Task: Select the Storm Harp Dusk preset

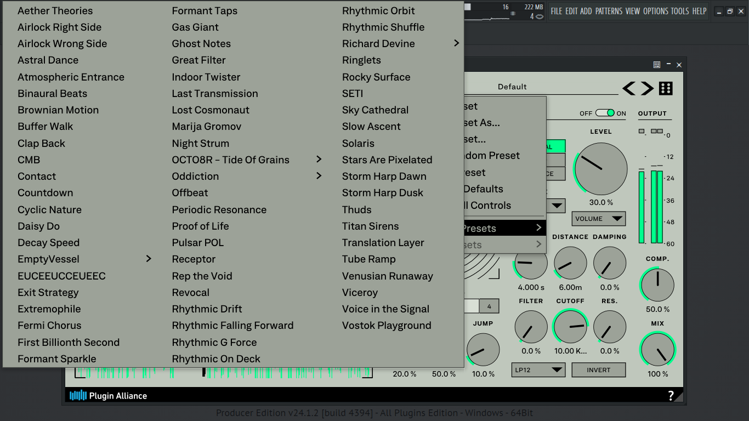Action: pos(383,192)
